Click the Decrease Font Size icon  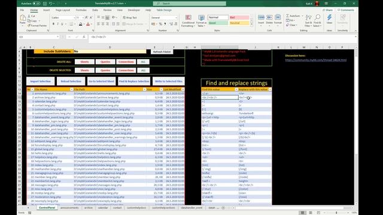91,17
